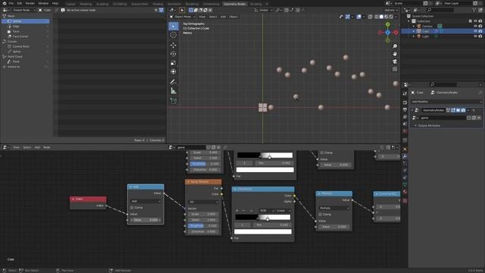The height and width of the screenshot is (273, 485).
Task: Click the Y axis gizmo circle
Action: [x=387, y=24]
